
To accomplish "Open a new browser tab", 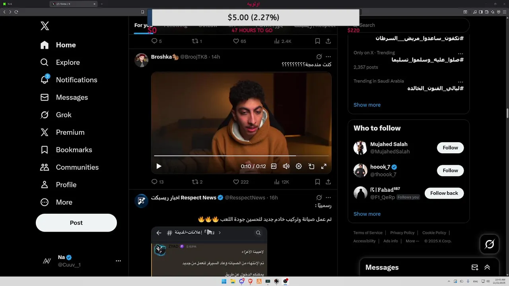I will (102, 4).
